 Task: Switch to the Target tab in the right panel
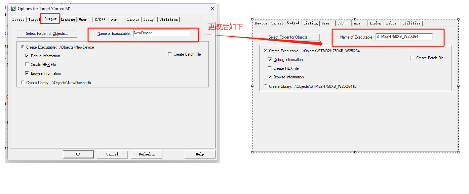pos(277,23)
